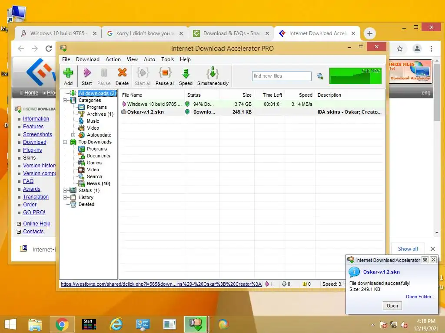Select Video under Categories
Screen dimensions: 445x333
coord(93,128)
